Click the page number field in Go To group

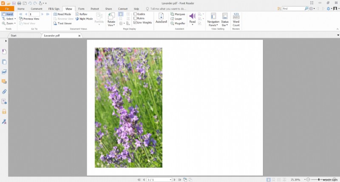34,14
